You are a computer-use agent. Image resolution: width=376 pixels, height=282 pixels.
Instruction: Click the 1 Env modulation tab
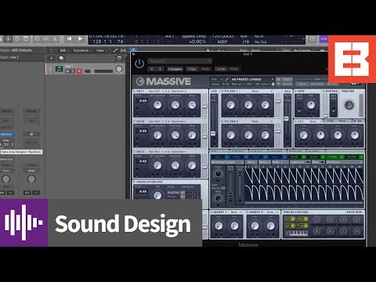(x=220, y=157)
